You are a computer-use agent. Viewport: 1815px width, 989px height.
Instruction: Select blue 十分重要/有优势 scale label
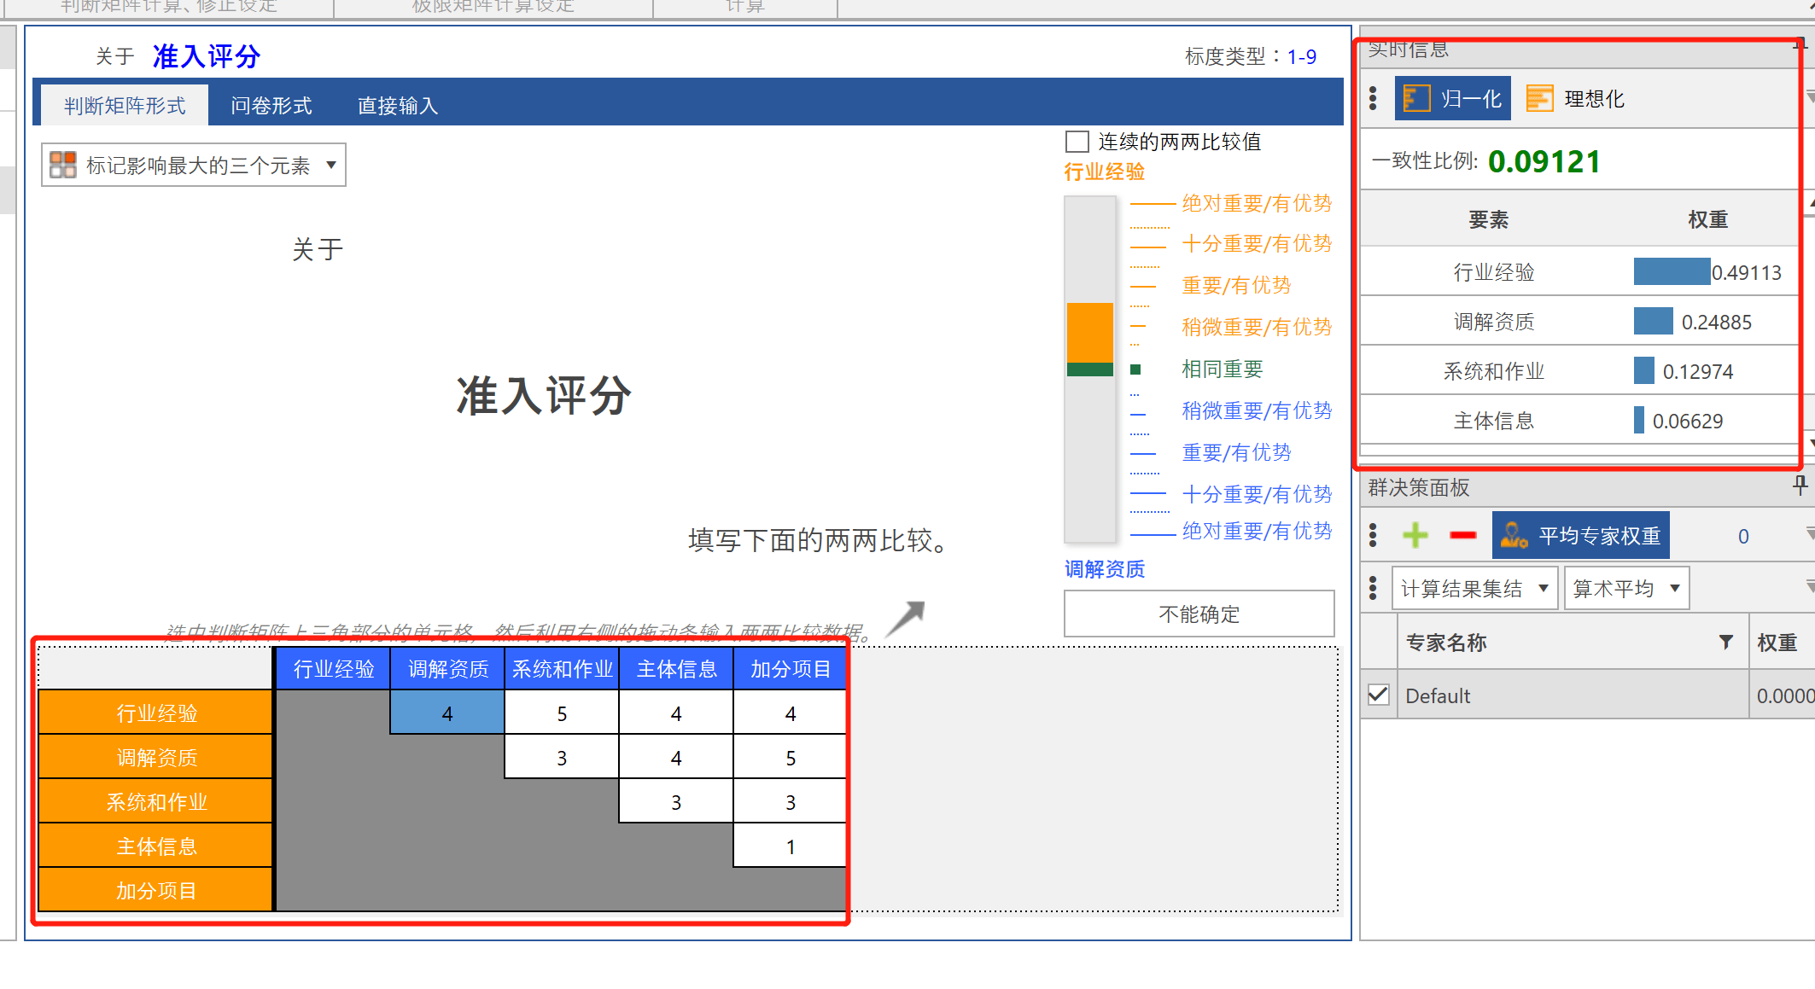pyautogui.click(x=1257, y=494)
